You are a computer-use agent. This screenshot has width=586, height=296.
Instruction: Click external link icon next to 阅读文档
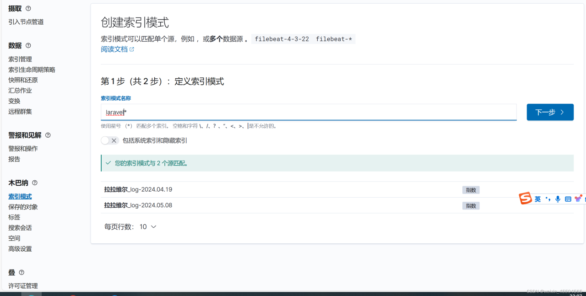tap(132, 49)
